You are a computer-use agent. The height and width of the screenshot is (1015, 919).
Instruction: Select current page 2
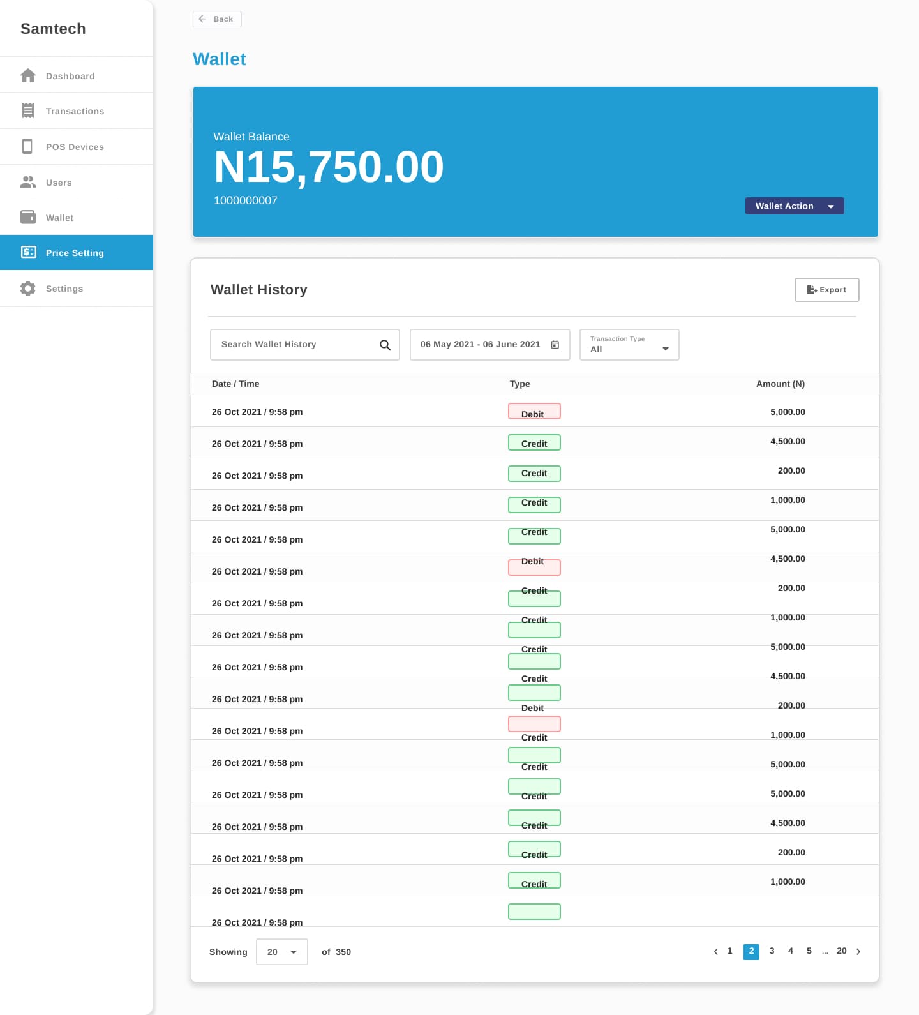tap(751, 952)
